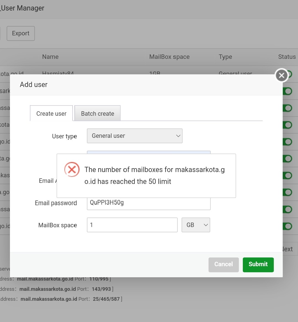Toggle status switch in the Hasmiaty84 row
Screen dimensions: 298x322
[290, 74]
